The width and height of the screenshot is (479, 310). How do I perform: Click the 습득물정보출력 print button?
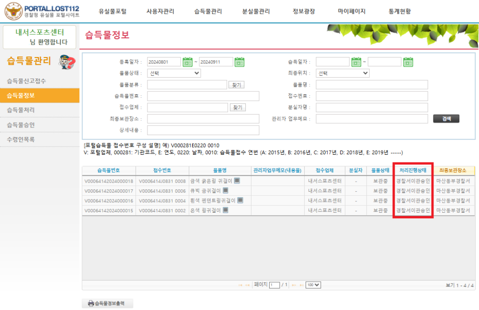pos(107,303)
